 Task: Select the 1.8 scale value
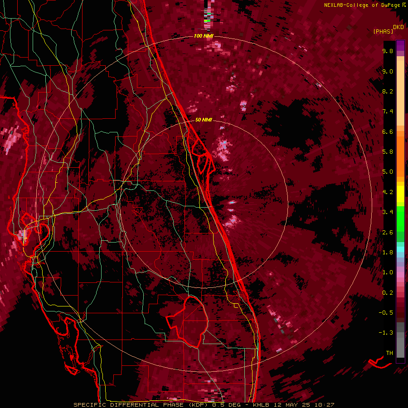388,253
